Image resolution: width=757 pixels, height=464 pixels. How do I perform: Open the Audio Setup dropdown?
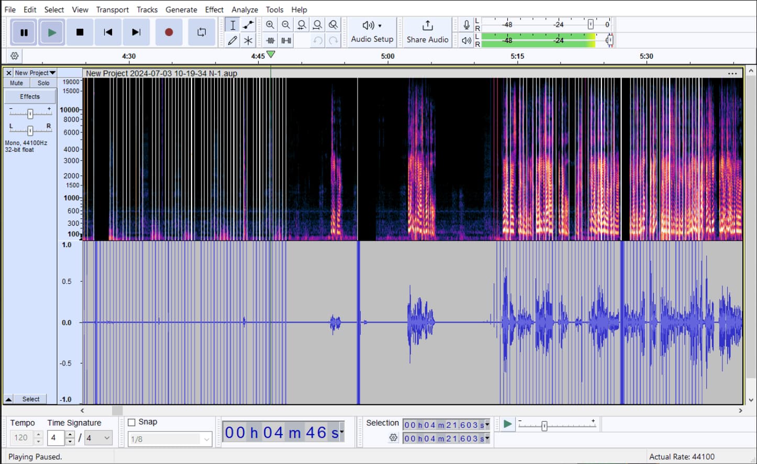[x=372, y=32]
